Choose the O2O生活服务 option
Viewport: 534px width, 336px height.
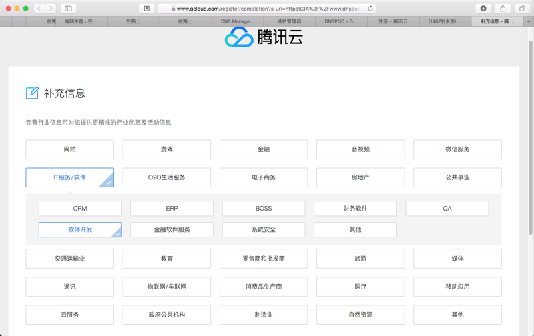(167, 177)
